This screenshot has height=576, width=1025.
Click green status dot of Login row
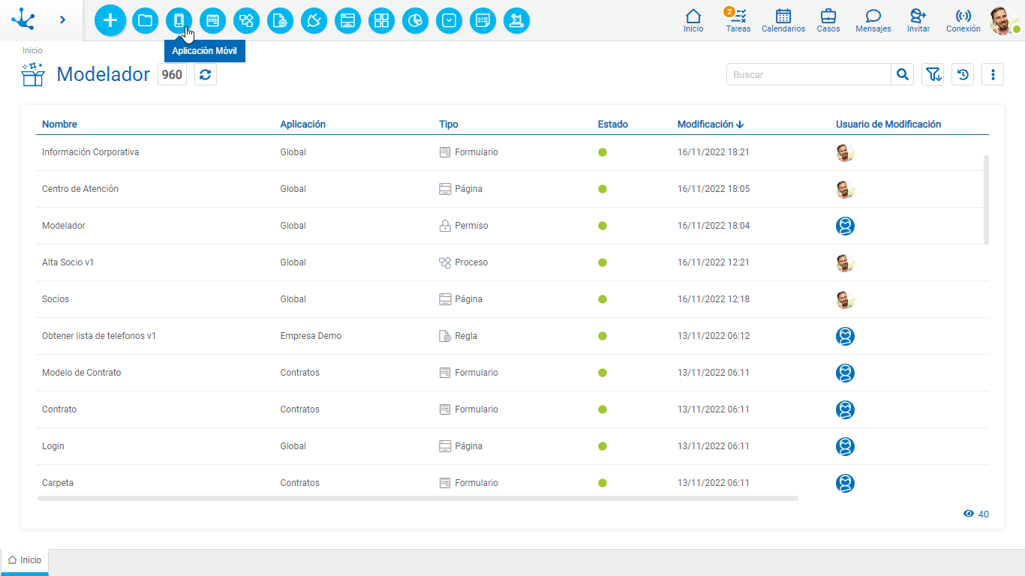click(x=603, y=446)
